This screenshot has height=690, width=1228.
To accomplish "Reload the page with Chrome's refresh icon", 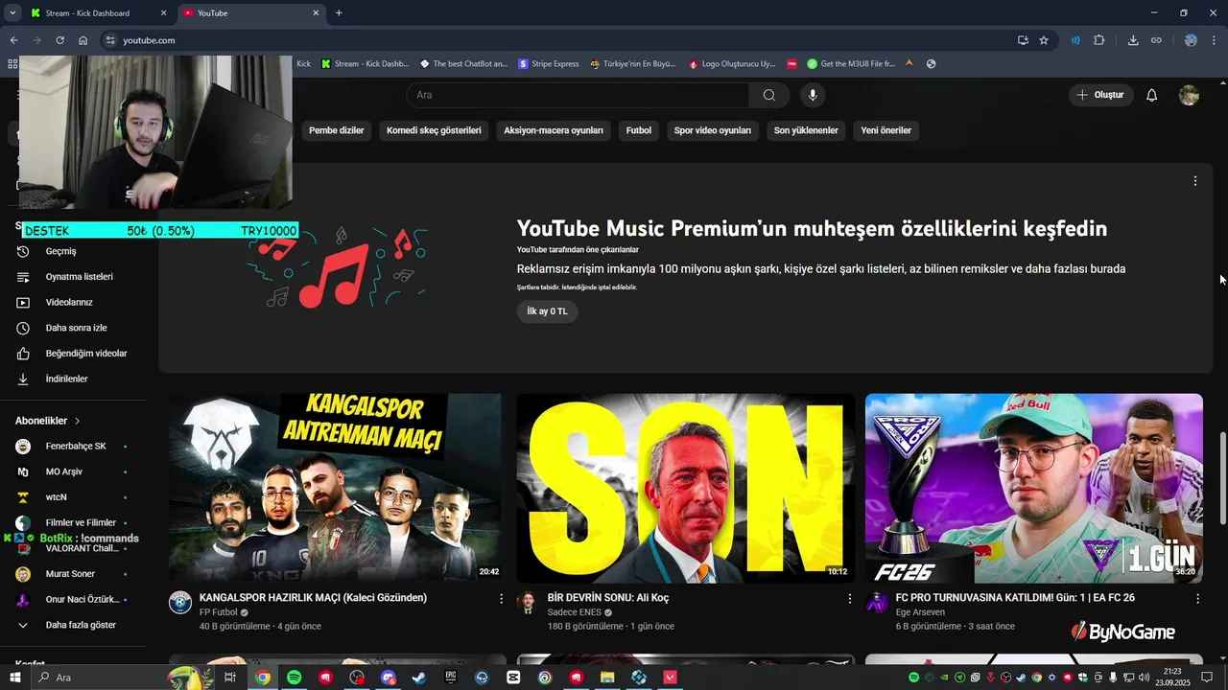I will click(x=59, y=40).
